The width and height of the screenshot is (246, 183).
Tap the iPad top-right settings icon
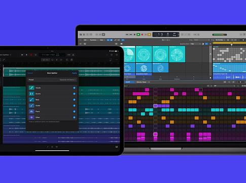tap(117, 55)
